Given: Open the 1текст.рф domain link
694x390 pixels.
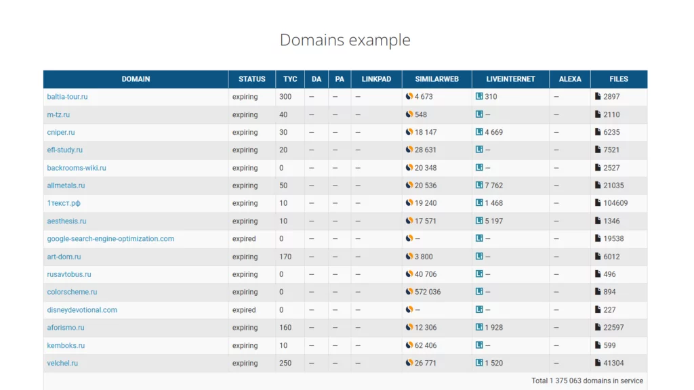Looking at the screenshot, I should point(64,203).
